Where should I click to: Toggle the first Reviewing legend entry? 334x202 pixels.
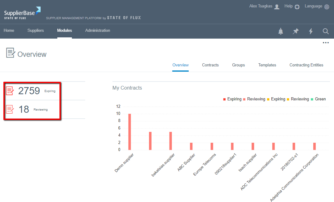(254, 99)
